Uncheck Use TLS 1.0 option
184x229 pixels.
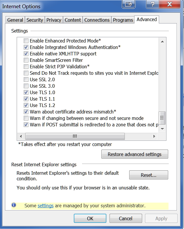tap(26, 92)
